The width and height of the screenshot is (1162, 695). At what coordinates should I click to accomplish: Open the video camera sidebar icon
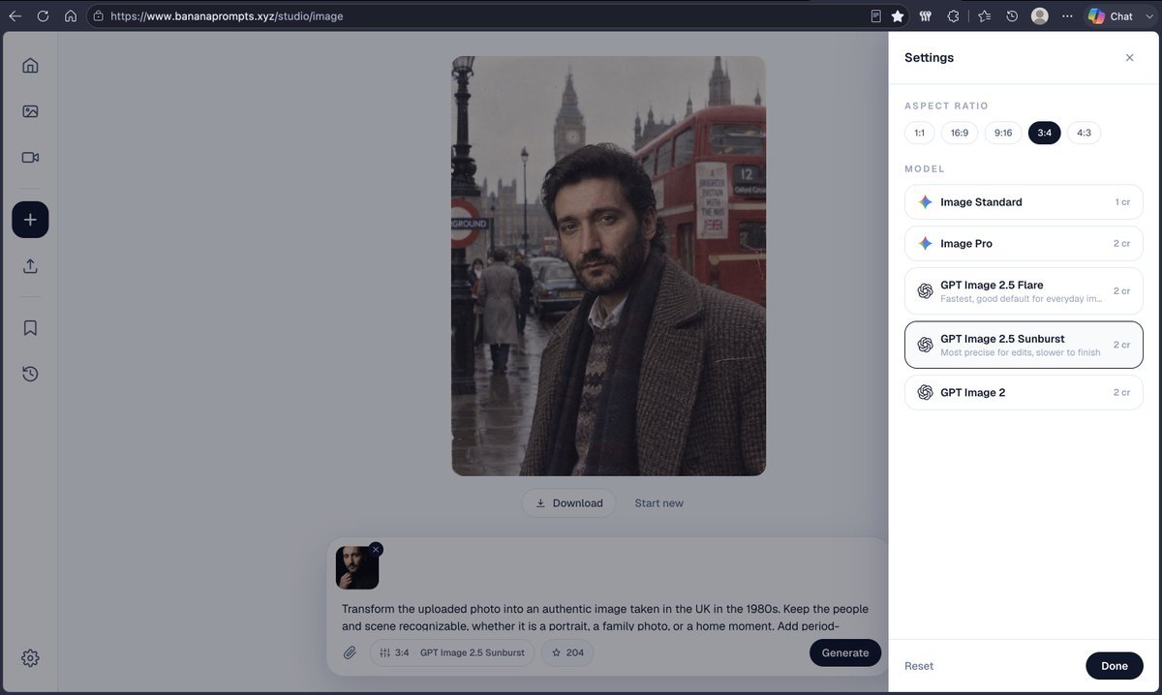coord(30,158)
